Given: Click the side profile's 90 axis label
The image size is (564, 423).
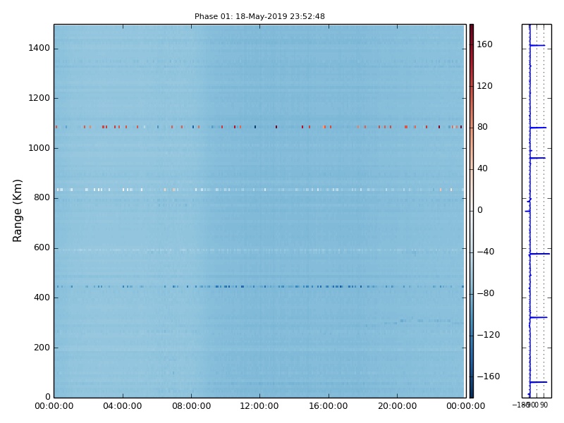Looking at the screenshot, I should [544, 405].
